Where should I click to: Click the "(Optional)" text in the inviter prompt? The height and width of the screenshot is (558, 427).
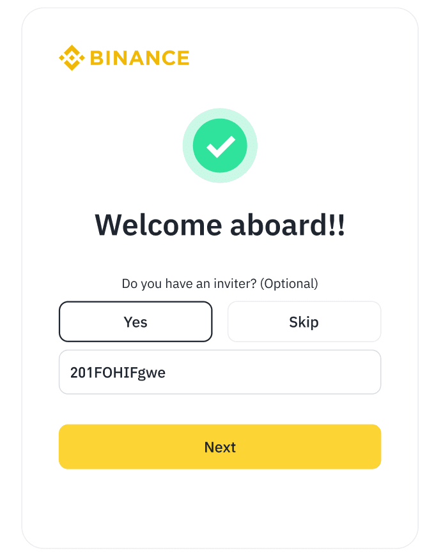click(289, 283)
